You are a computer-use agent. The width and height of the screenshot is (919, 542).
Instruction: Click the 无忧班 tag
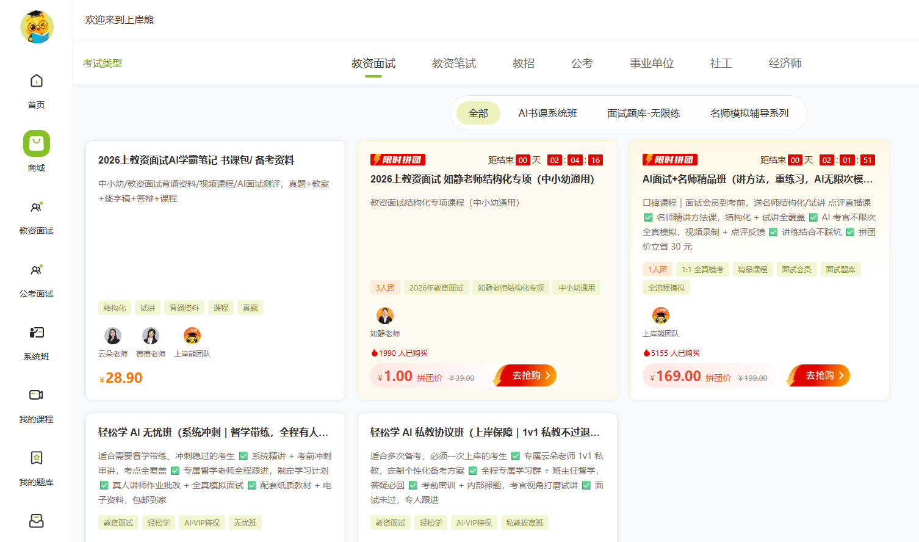coord(245,522)
